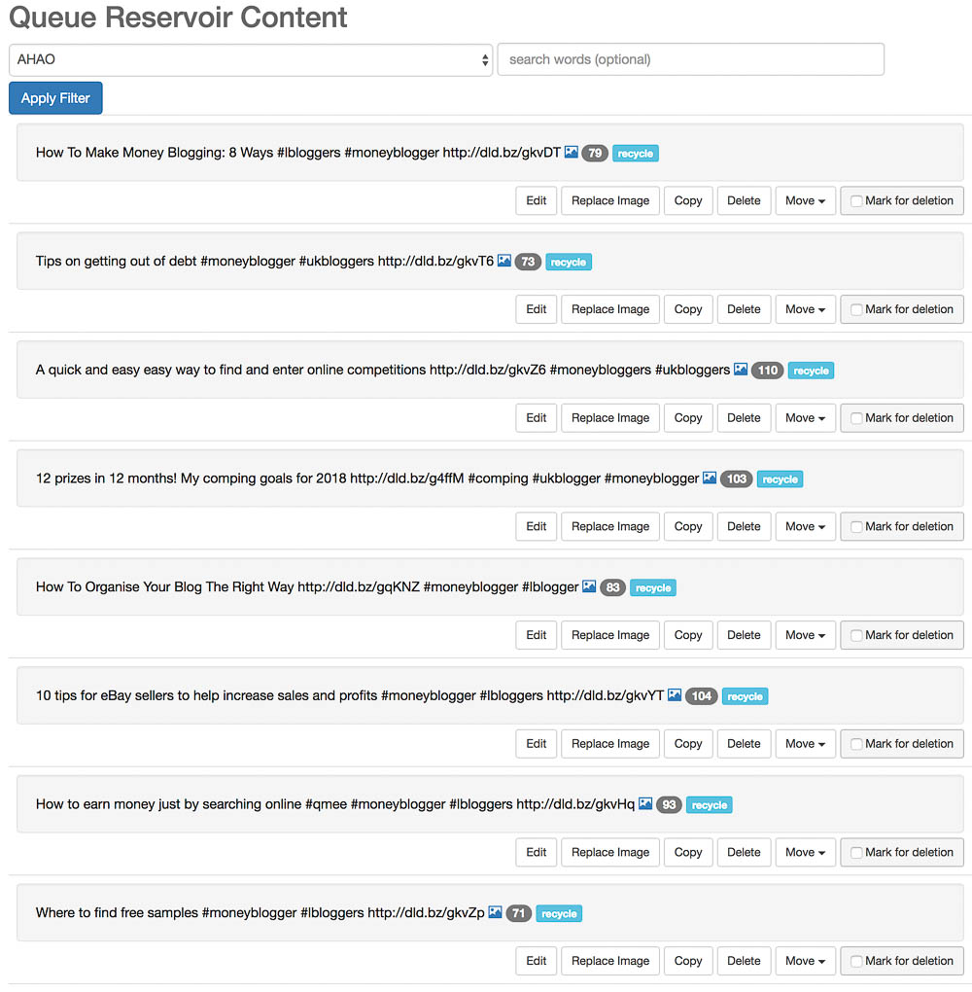Click image icon on online competitions post

(x=741, y=370)
